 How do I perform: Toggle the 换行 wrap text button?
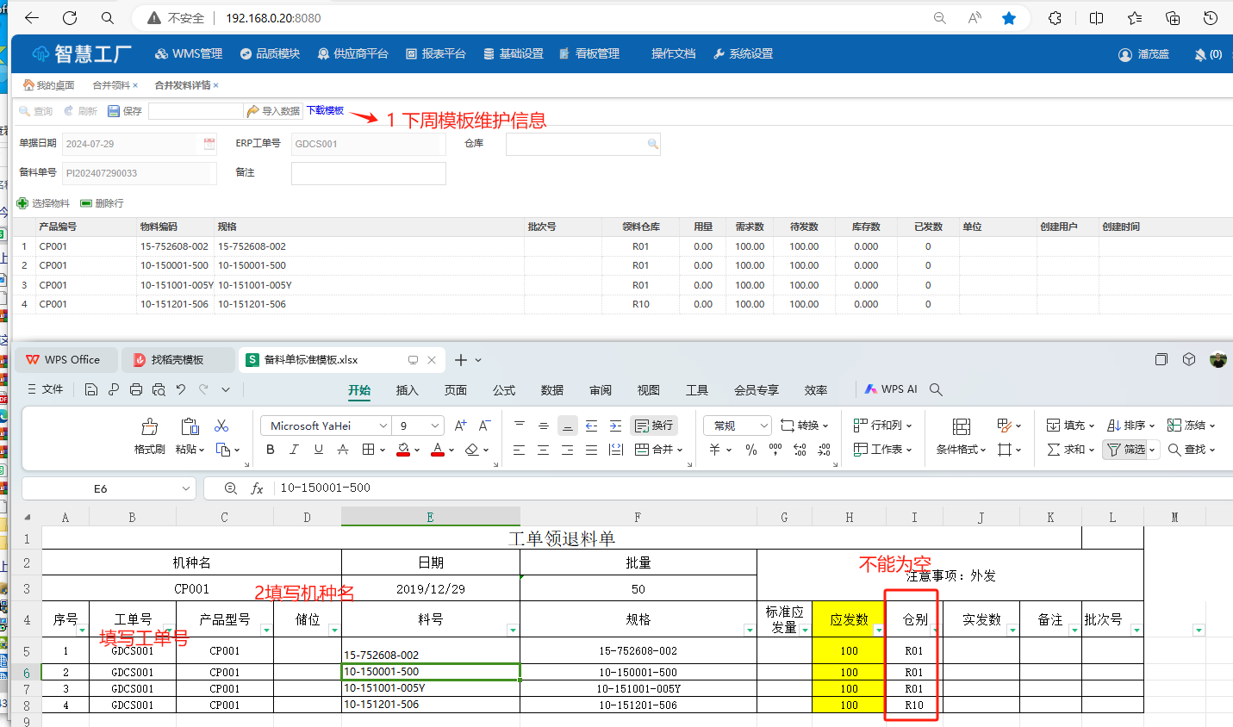(654, 426)
